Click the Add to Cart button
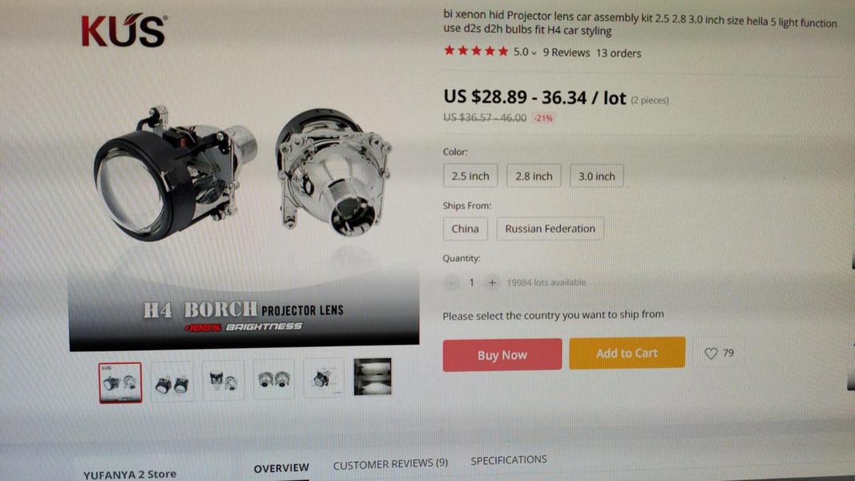This screenshot has width=855, height=481. coord(627,354)
